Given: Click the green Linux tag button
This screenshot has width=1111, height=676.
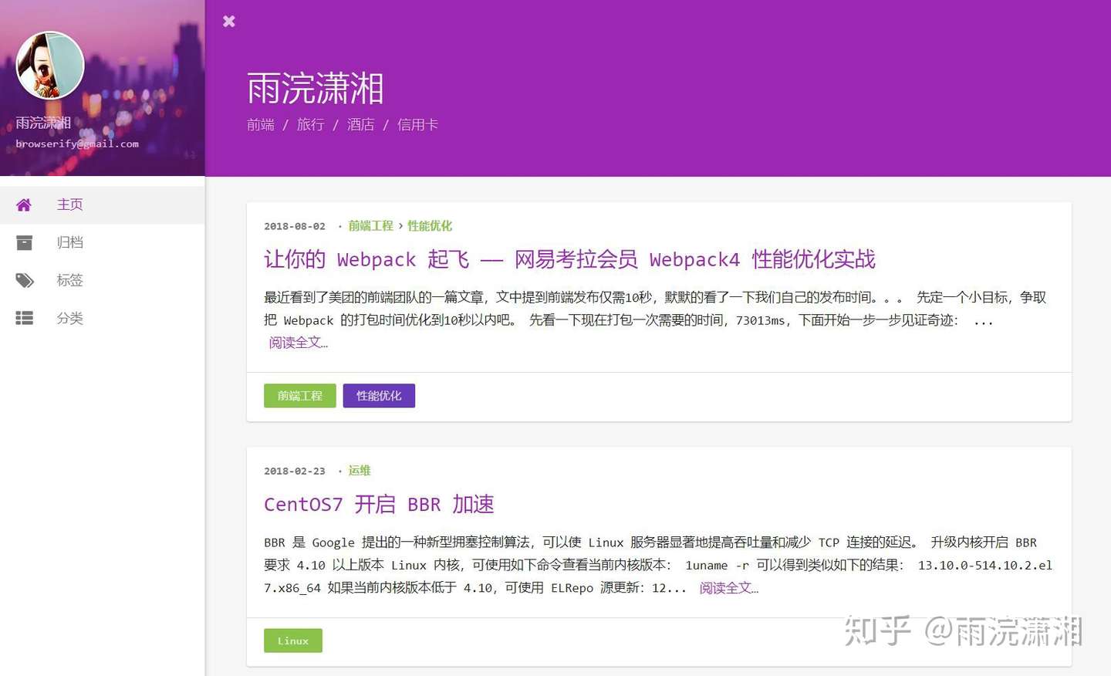Looking at the screenshot, I should click(x=293, y=641).
